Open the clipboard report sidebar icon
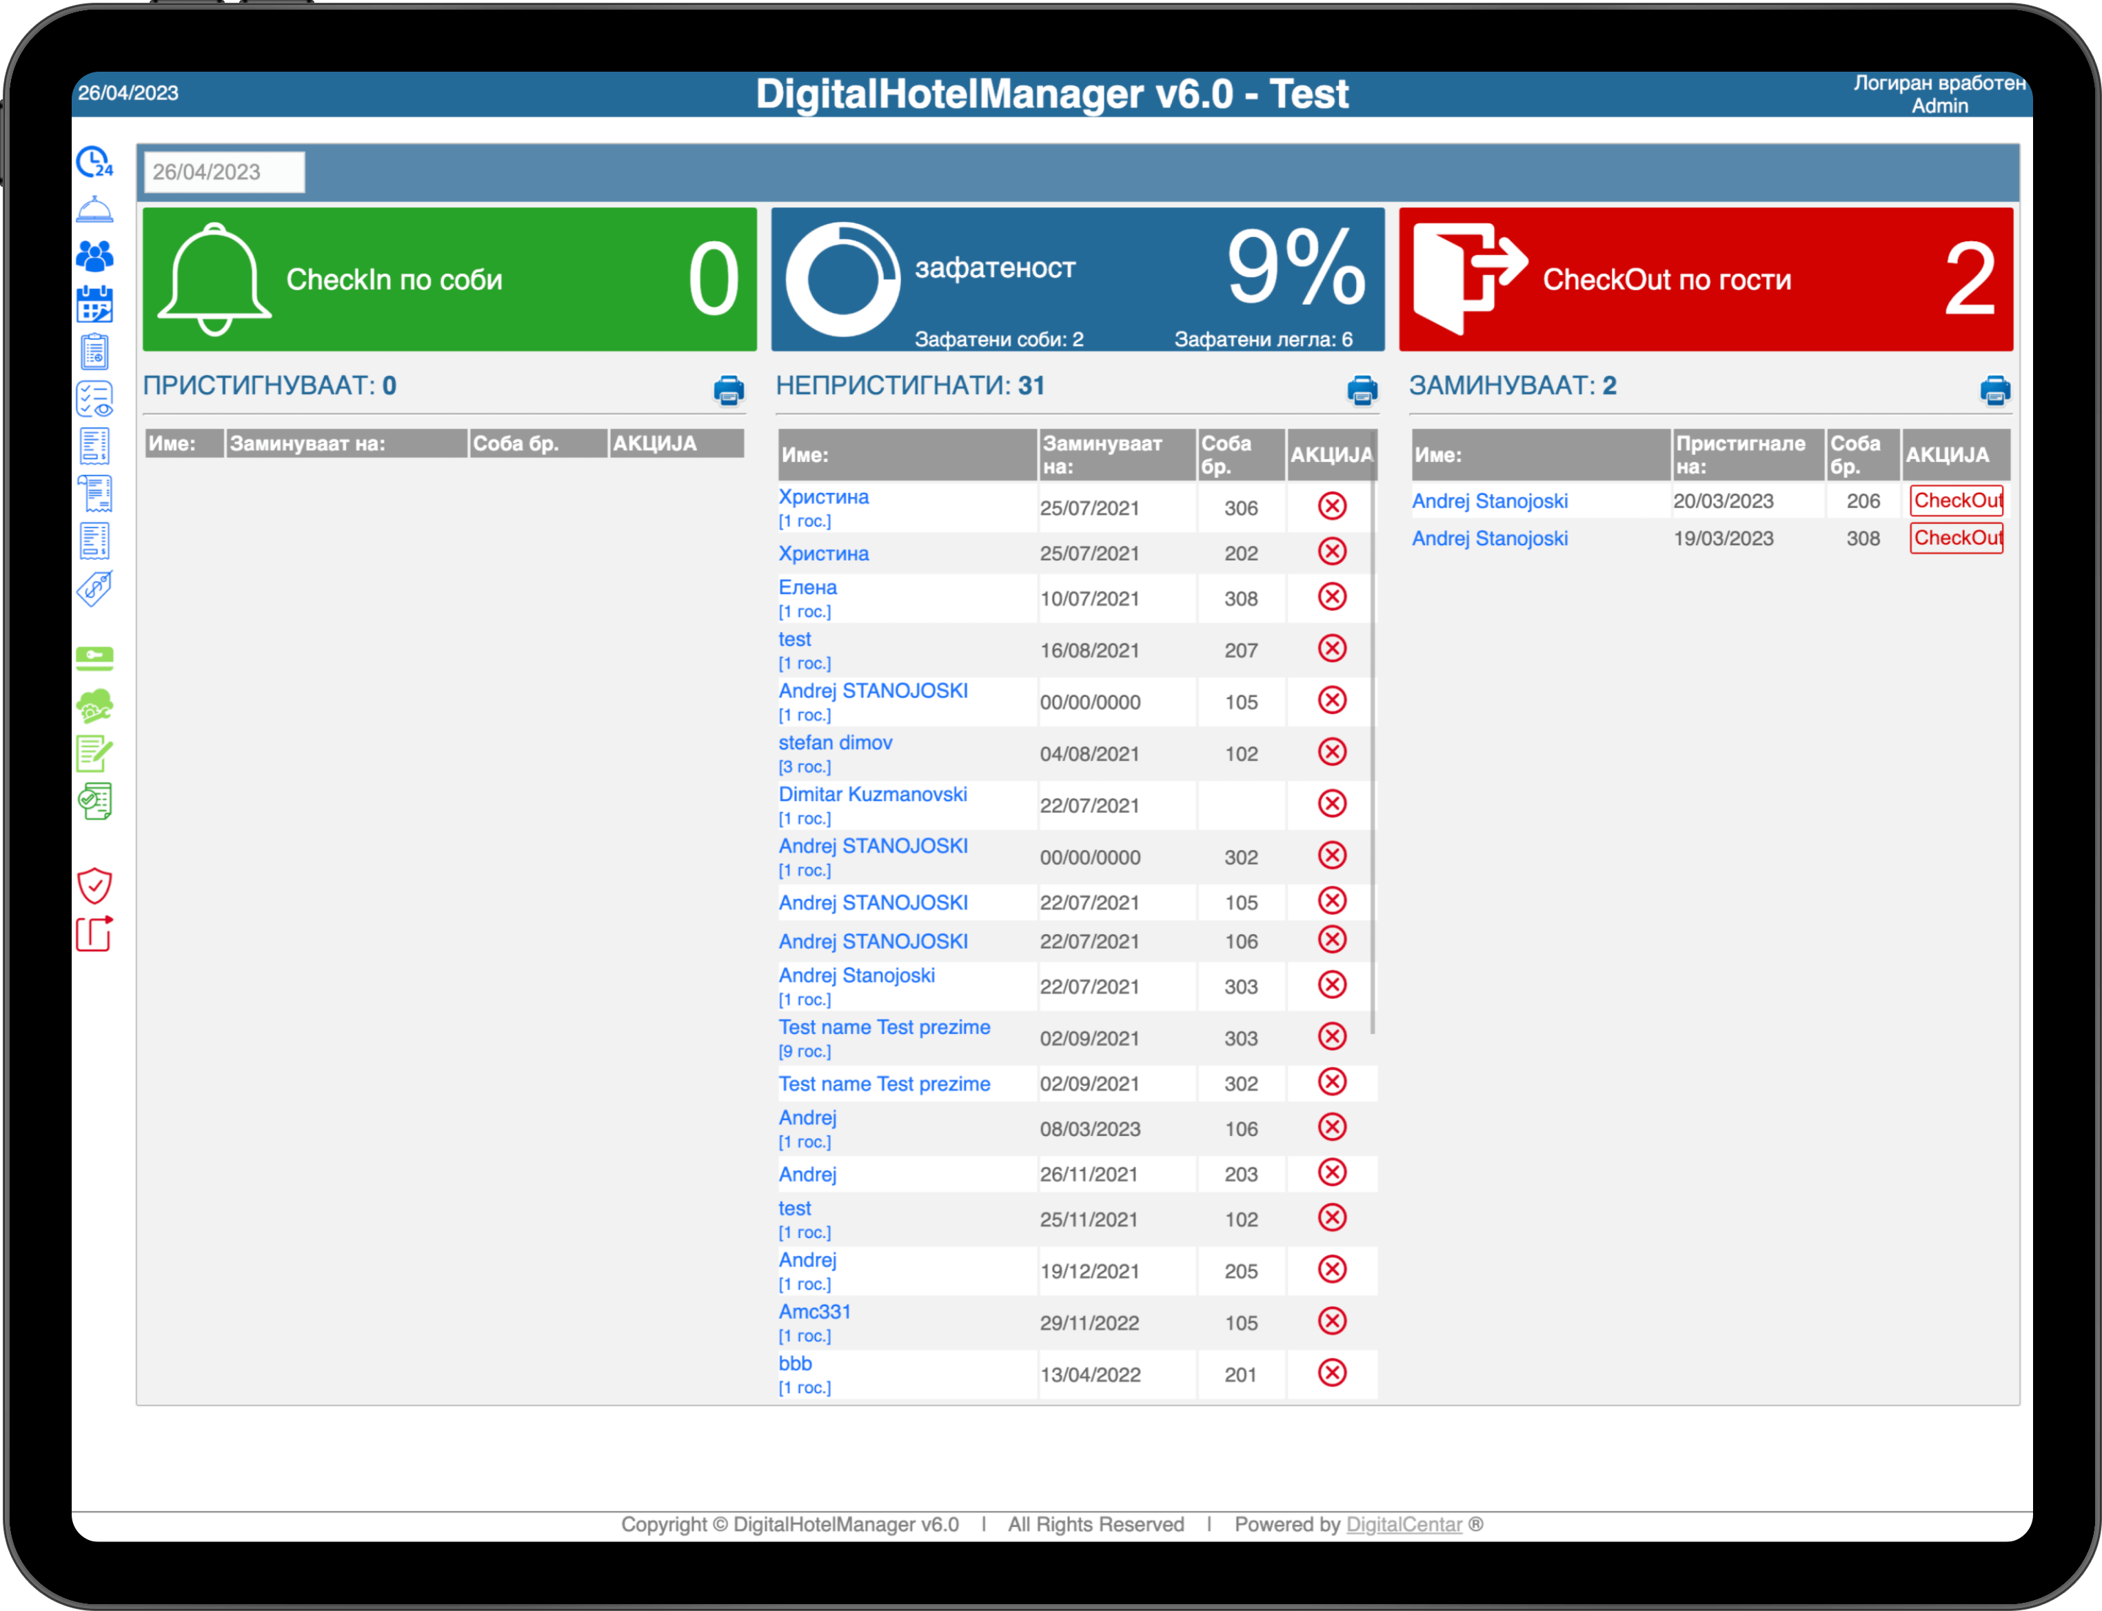 click(94, 352)
